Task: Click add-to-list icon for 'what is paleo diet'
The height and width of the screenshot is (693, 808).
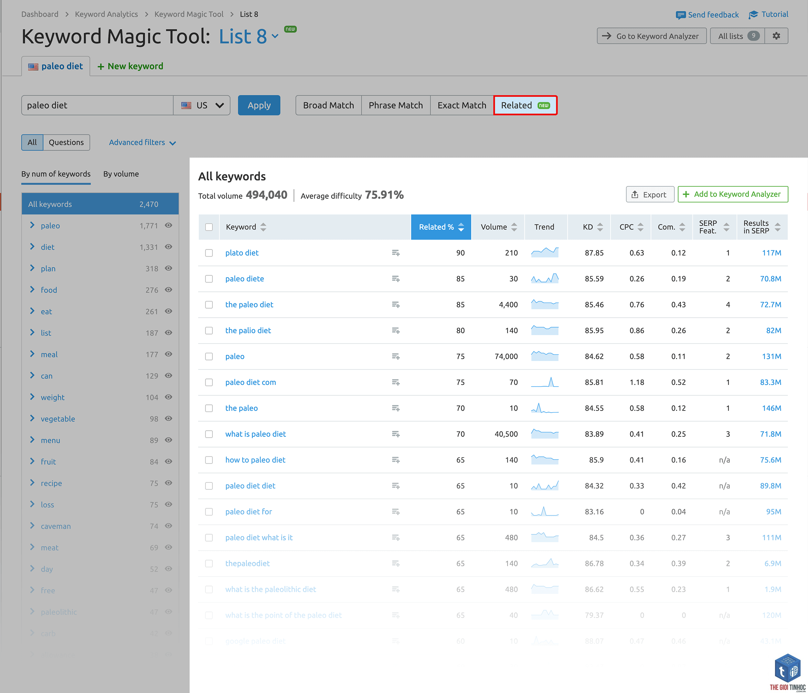Action: click(x=395, y=434)
